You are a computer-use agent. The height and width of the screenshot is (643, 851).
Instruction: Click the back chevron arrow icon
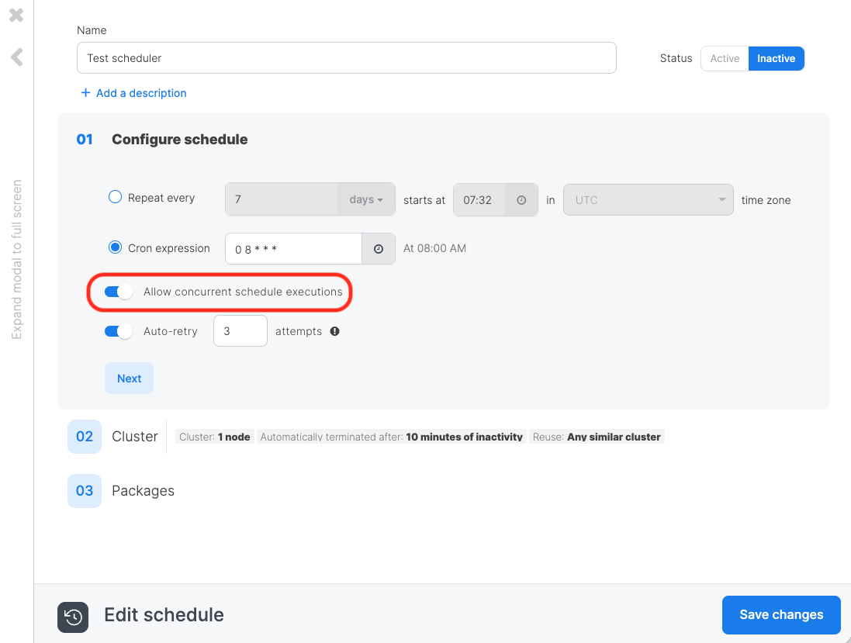click(x=16, y=57)
